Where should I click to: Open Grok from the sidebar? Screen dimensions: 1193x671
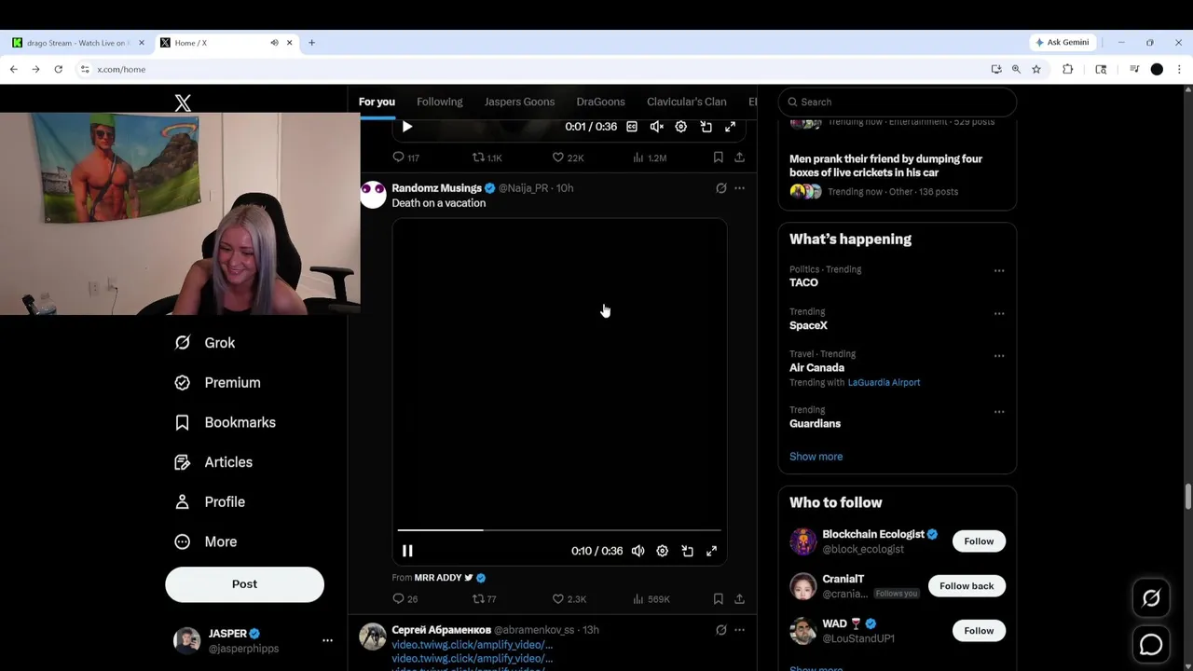pos(206,343)
